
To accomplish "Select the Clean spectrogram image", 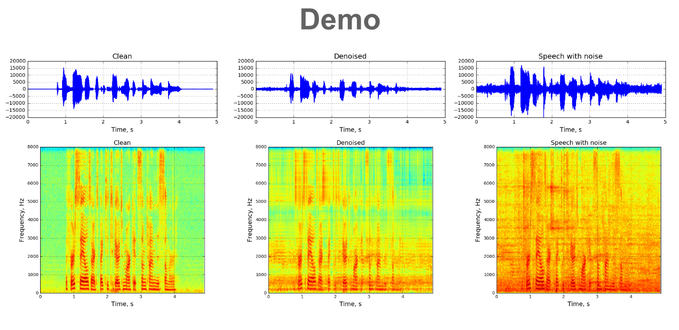I will tap(122, 220).
